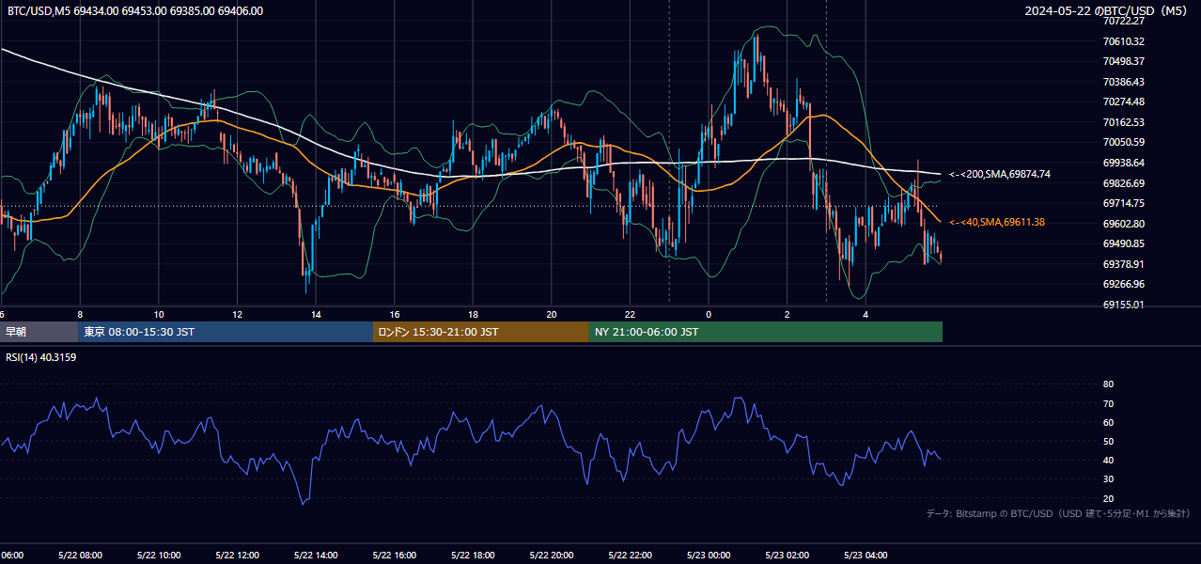Click price axis value 70274.48
The height and width of the screenshot is (564, 1201).
pos(1123,102)
